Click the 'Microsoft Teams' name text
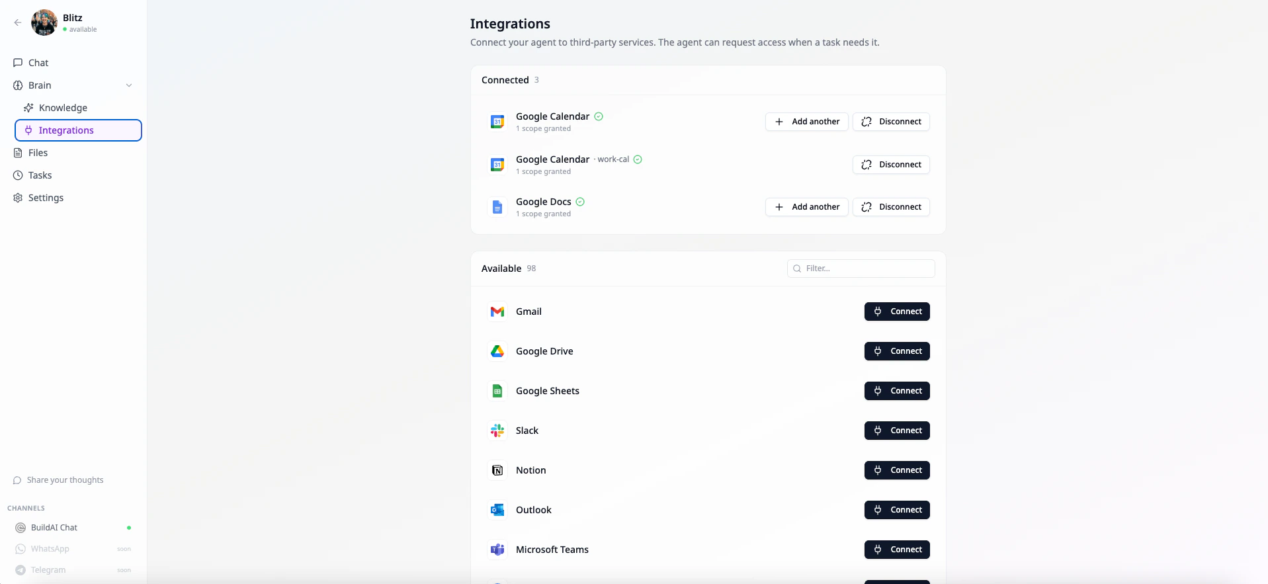The height and width of the screenshot is (584, 1268). coord(552,550)
